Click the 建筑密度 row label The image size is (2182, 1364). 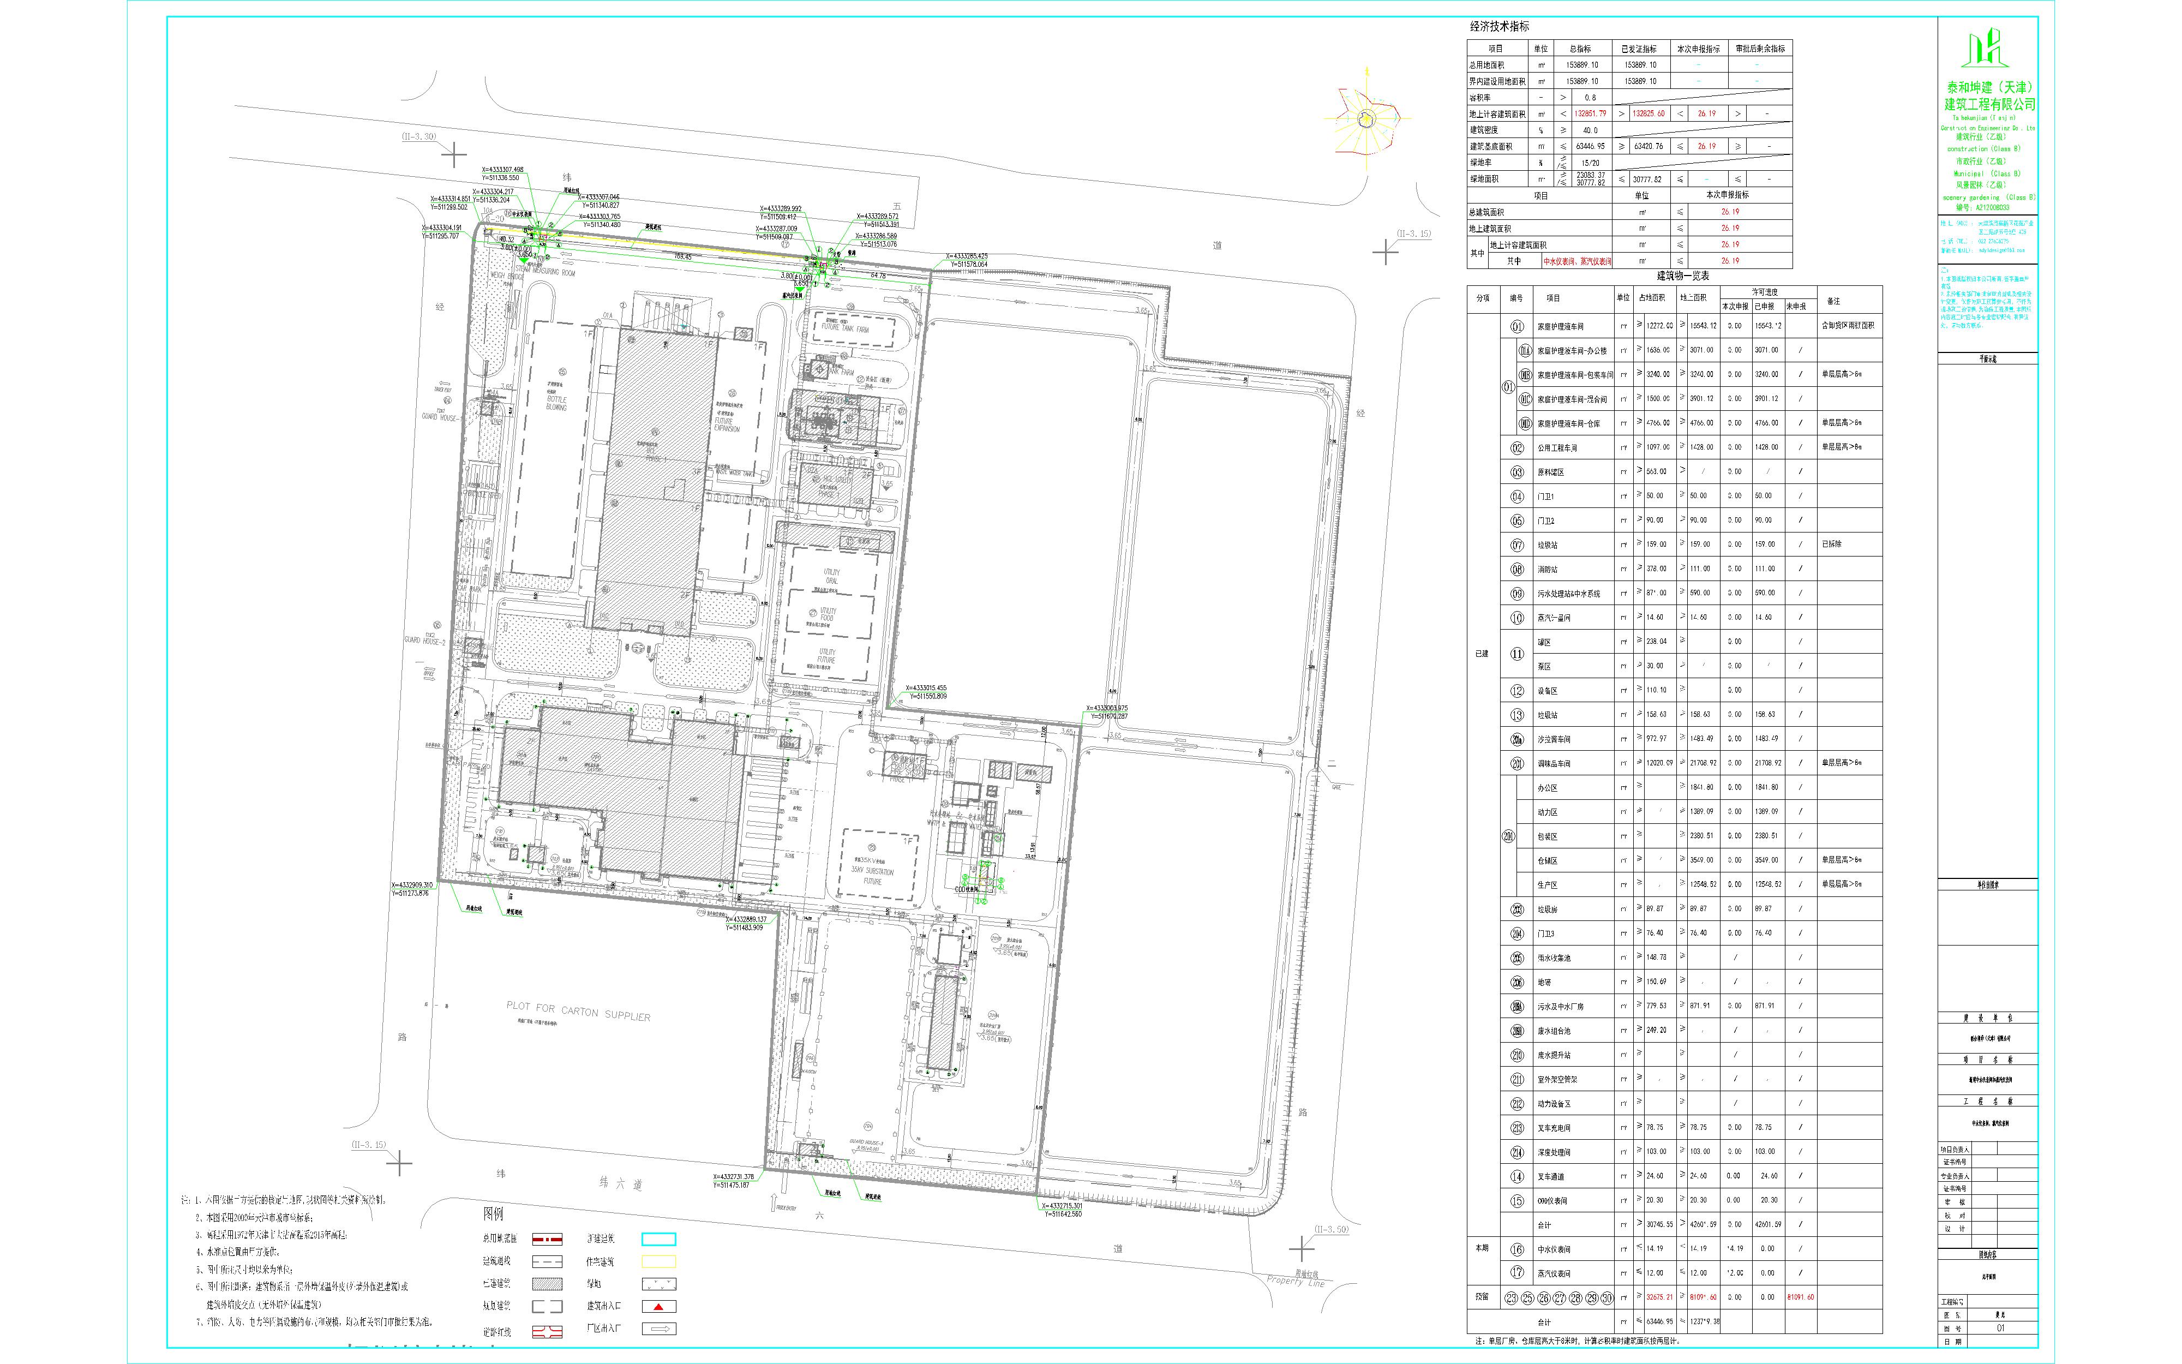[1484, 130]
